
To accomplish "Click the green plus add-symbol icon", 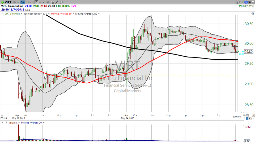I will click(2, 2).
